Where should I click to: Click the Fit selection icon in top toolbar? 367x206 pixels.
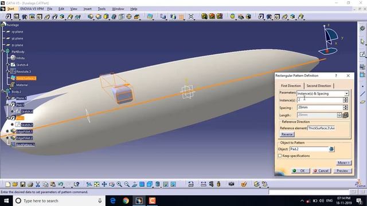191,17
